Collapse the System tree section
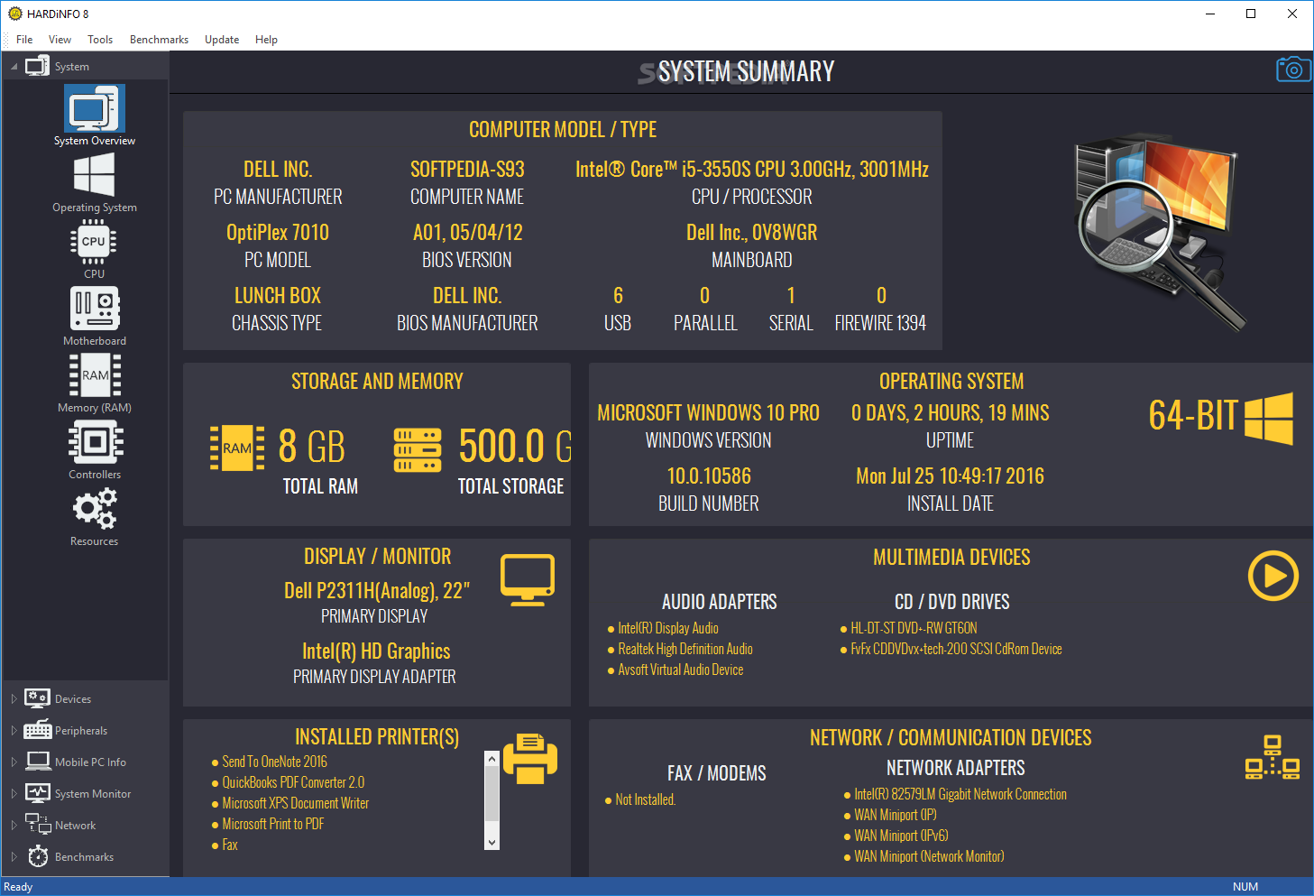Viewport: 1314px width, 896px height. [14, 67]
